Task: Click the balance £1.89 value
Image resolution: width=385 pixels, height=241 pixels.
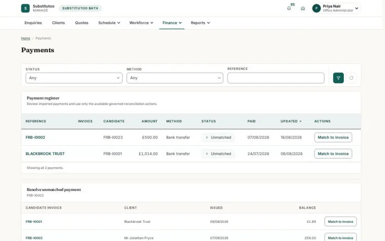Action: pyautogui.click(x=311, y=222)
